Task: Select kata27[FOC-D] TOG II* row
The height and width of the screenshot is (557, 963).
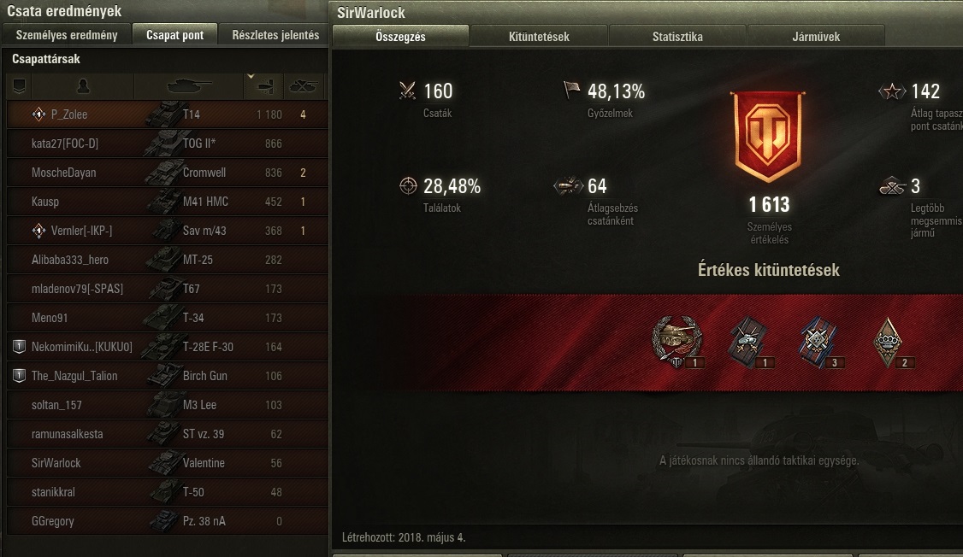Action: (x=167, y=144)
